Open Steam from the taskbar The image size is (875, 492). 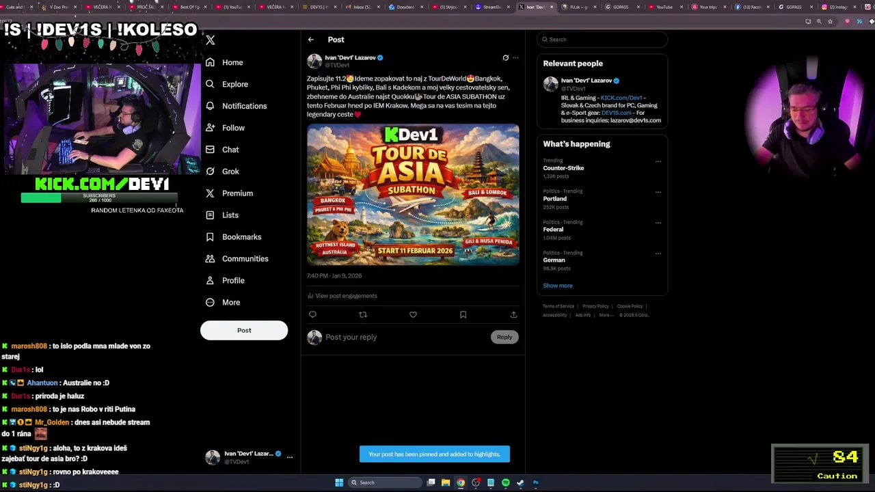tap(520, 482)
